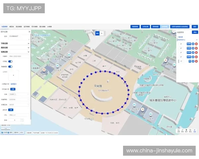Delete the 1F floor entry
This screenshot has width=199, height=159.
[196, 61]
